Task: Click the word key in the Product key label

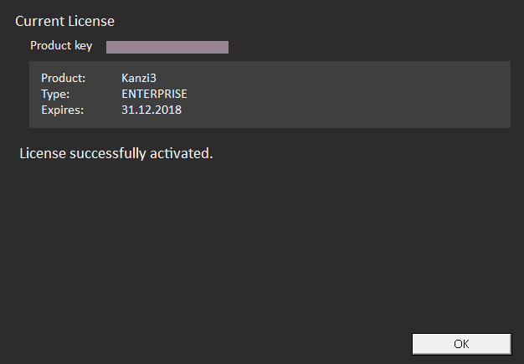Action: 82,46
